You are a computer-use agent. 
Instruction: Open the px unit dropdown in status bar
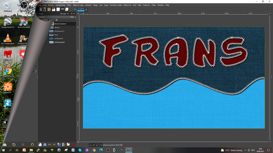92,145
